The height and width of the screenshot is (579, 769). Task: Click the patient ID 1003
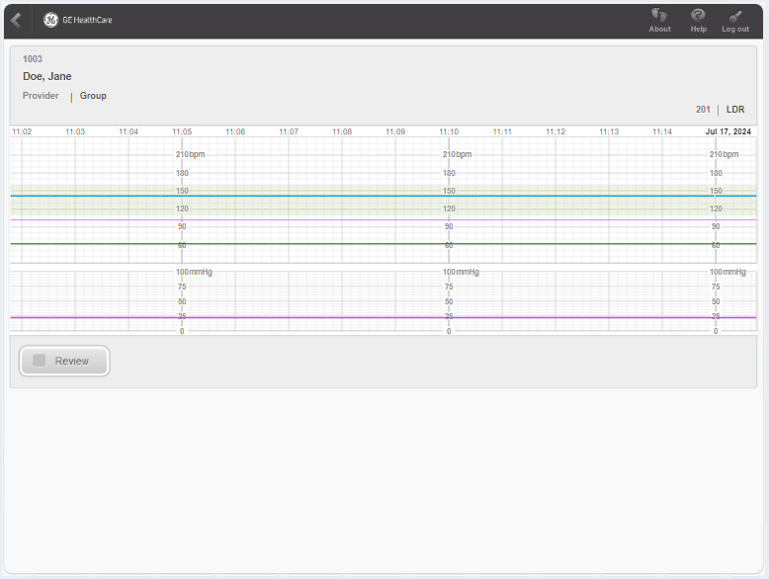(33, 59)
